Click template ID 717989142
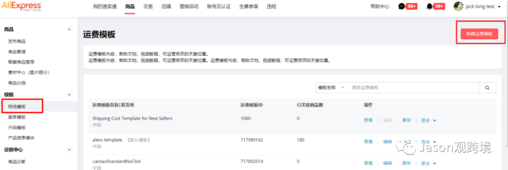The image size is (508, 170). pos(251,140)
